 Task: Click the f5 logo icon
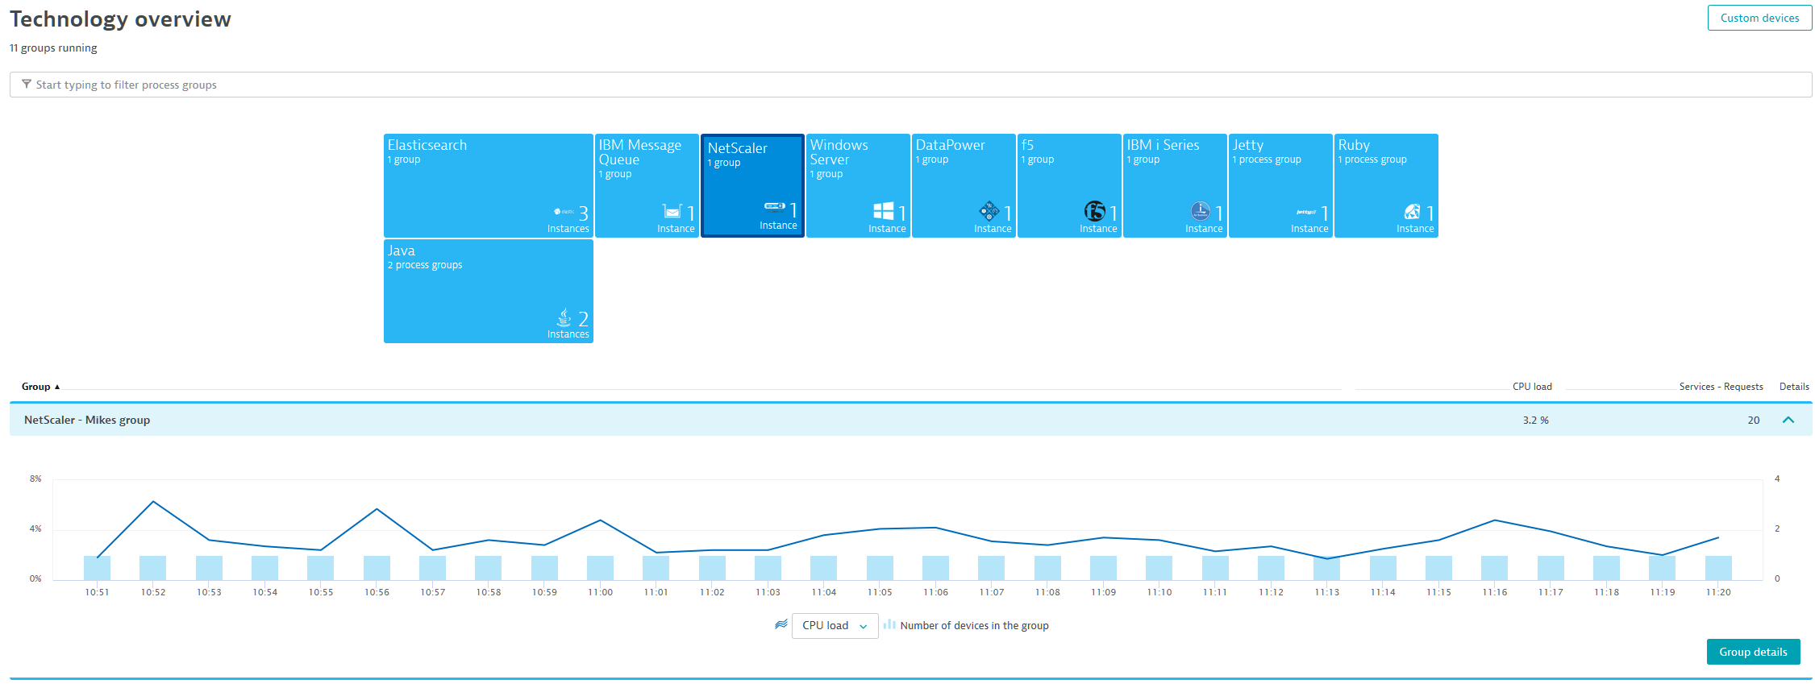point(1094,211)
